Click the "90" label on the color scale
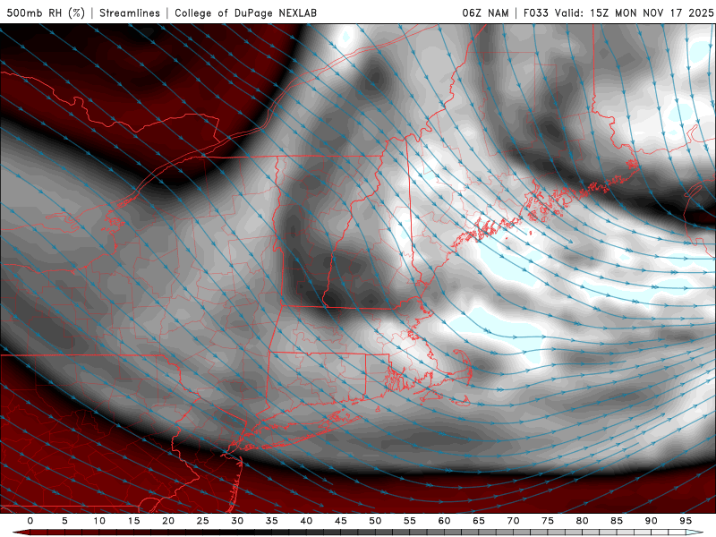 coord(652,521)
